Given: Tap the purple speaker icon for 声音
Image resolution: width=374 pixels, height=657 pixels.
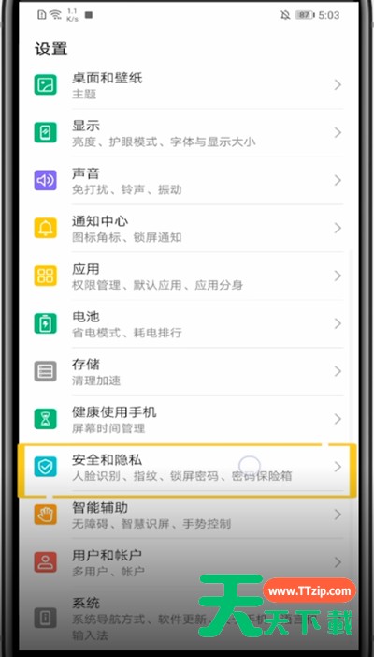Looking at the screenshot, I should tap(45, 181).
